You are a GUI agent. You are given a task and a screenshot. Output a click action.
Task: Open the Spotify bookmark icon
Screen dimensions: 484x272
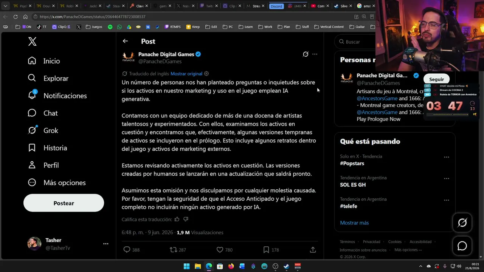(110, 27)
